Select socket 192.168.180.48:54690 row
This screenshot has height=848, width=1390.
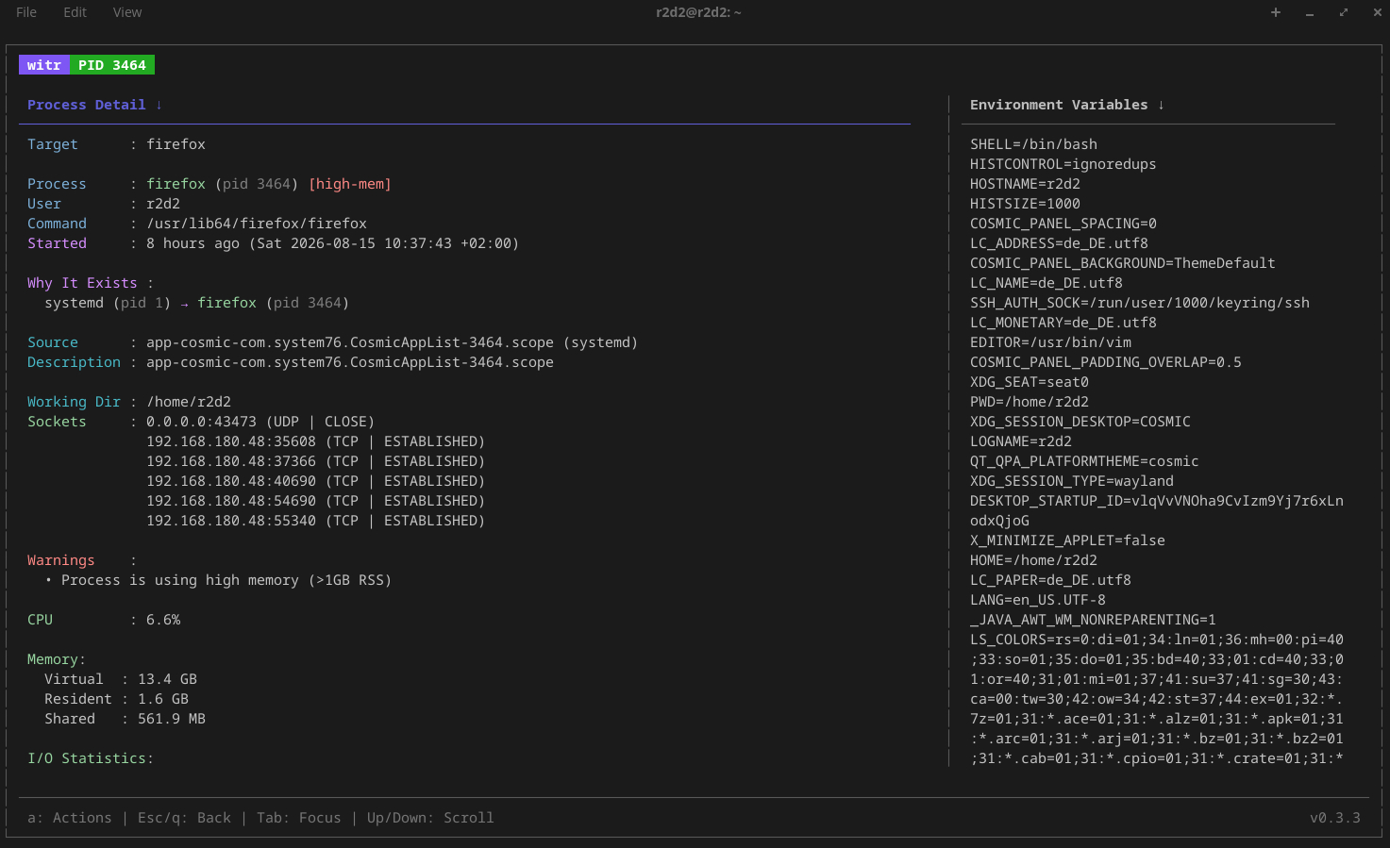tap(315, 501)
